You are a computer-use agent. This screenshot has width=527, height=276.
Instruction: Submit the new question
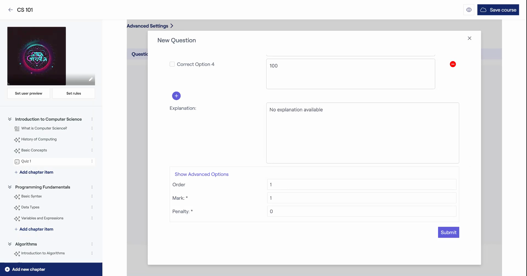pyautogui.click(x=448, y=232)
